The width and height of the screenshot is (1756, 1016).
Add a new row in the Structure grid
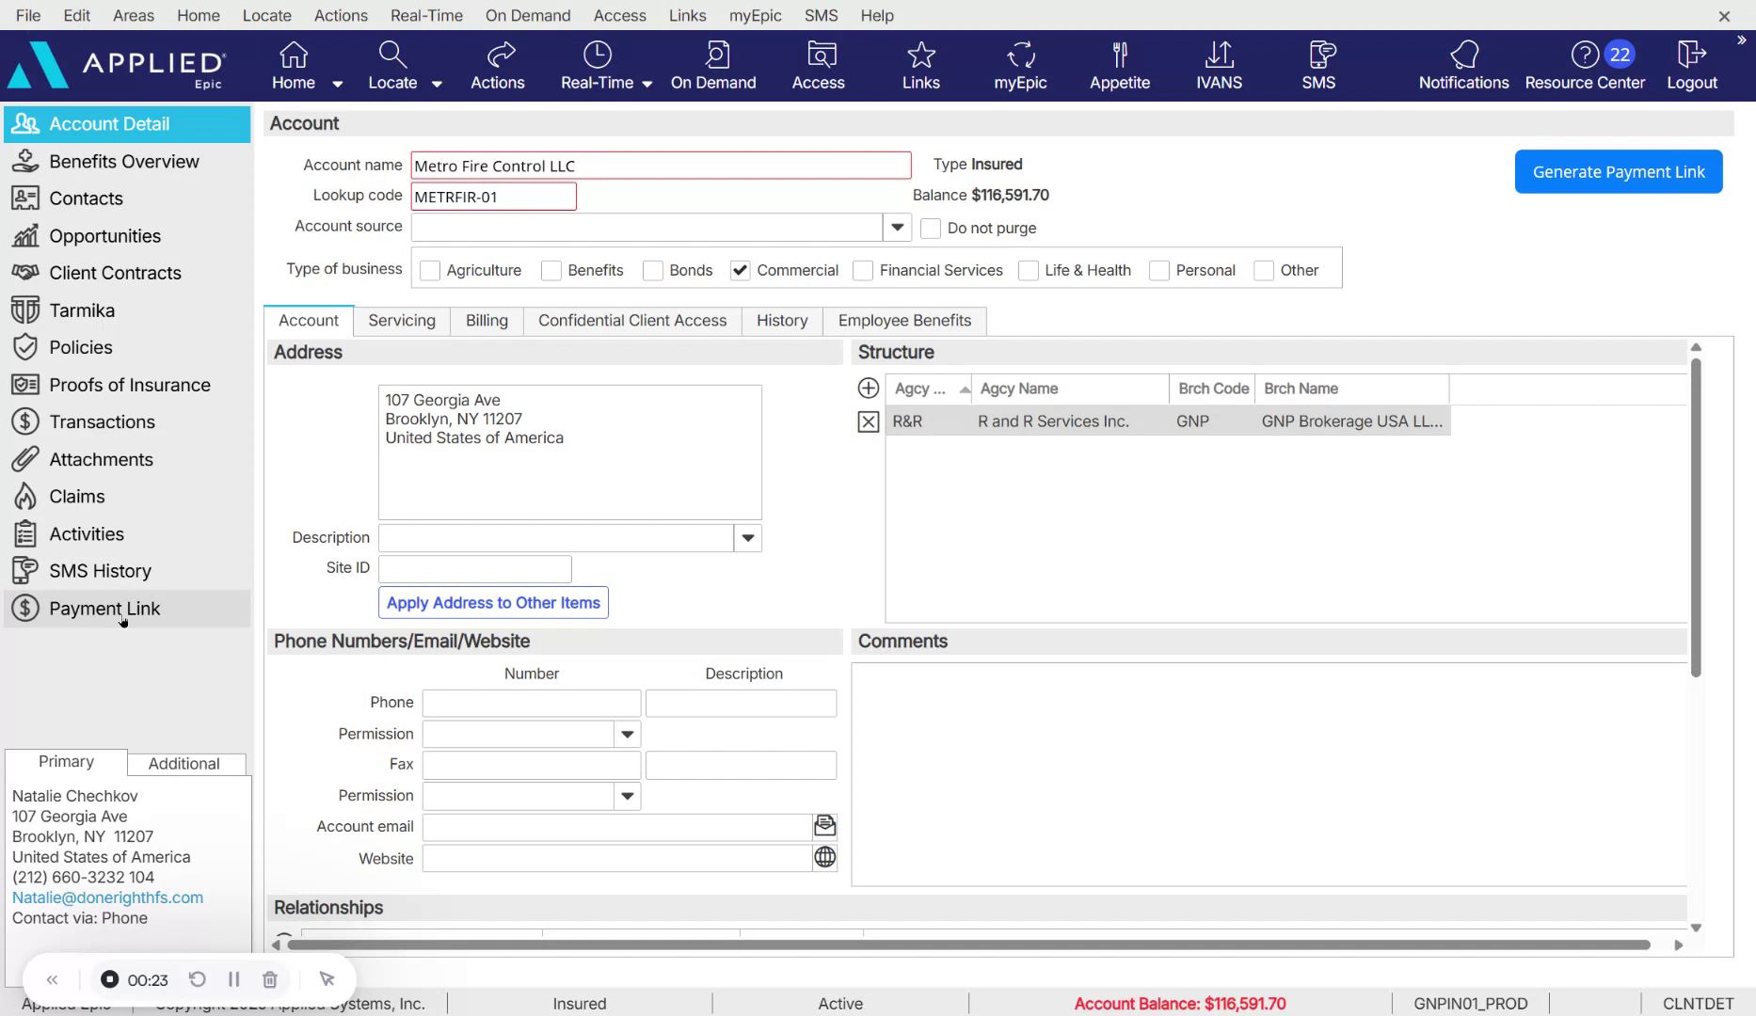(867, 388)
